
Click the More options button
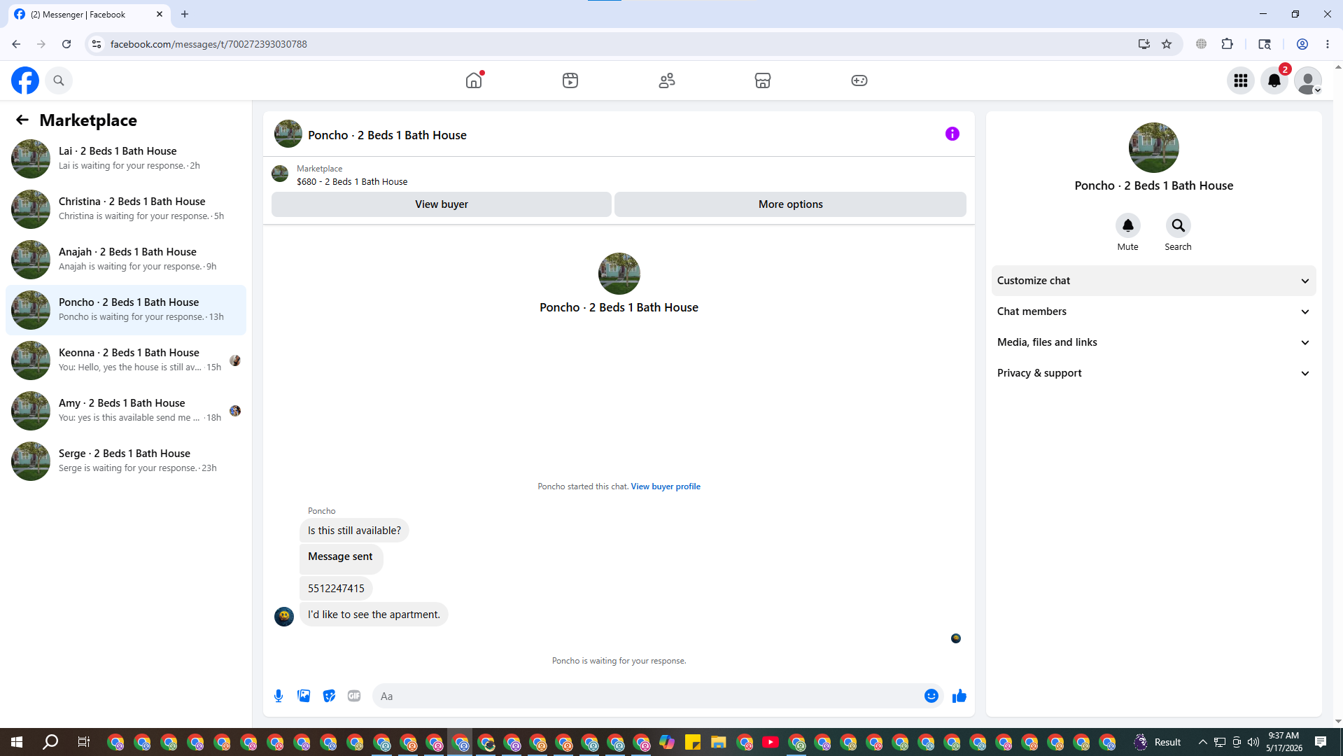click(x=791, y=204)
